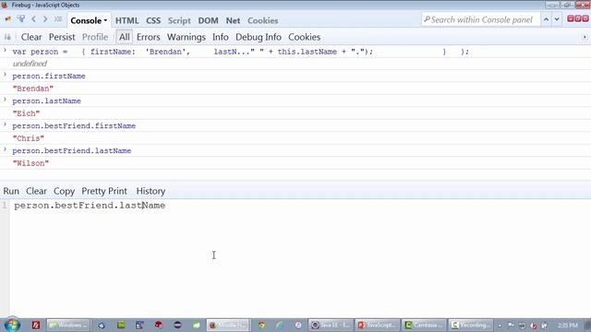Expand the person.firstName log entry arrow
This screenshot has height=332, width=591.
pyautogui.click(x=6, y=75)
